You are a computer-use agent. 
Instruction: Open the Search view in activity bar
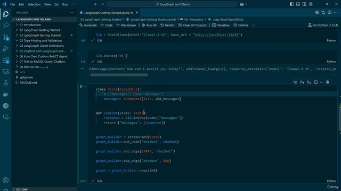click(6, 25)
